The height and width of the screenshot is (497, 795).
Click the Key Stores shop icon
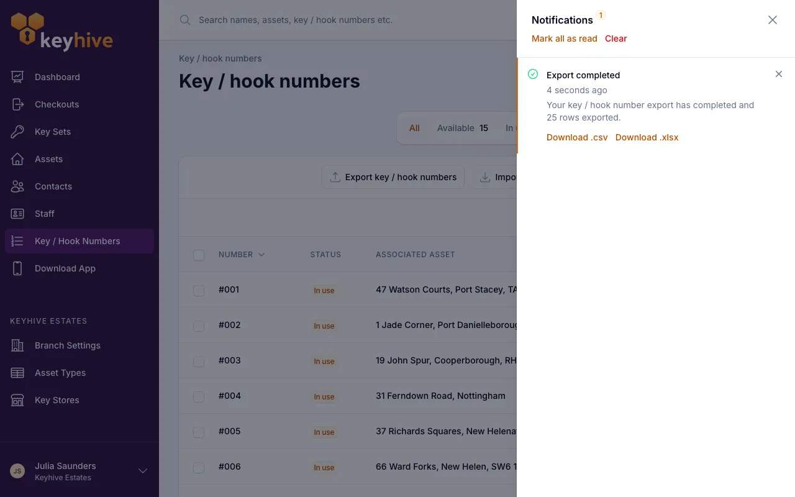click(17, 400)
